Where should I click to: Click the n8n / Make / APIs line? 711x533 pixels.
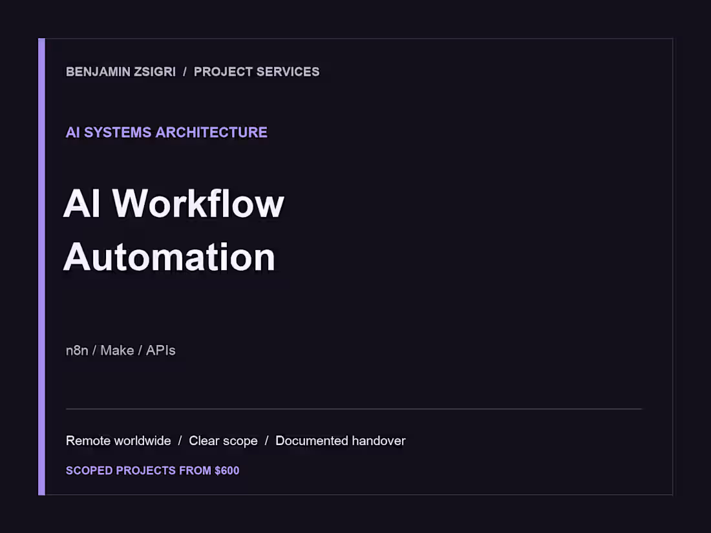121,350
